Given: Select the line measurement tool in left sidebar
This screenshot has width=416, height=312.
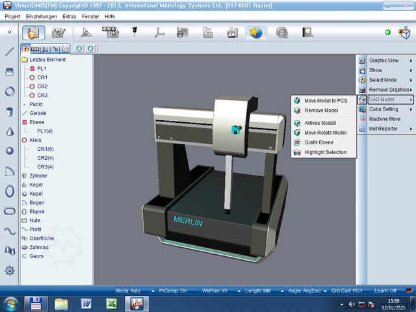Looking at the screenshot, I should pos(10,51).
